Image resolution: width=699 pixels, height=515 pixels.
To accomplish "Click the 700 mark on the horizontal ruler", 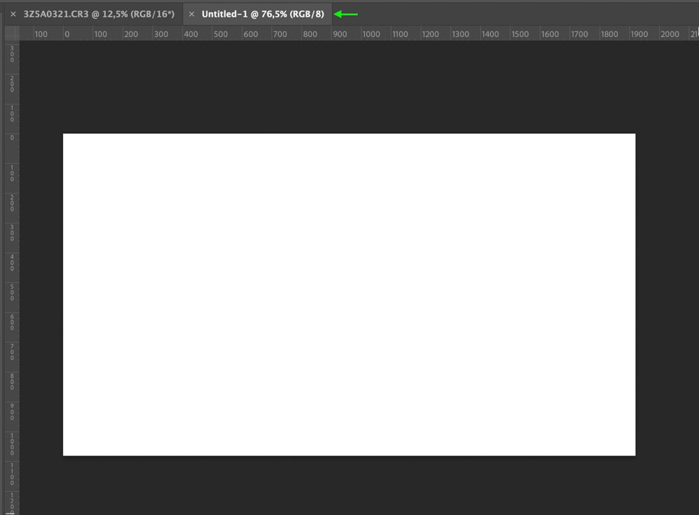I will pyautogui.click(x=280, y=34).
